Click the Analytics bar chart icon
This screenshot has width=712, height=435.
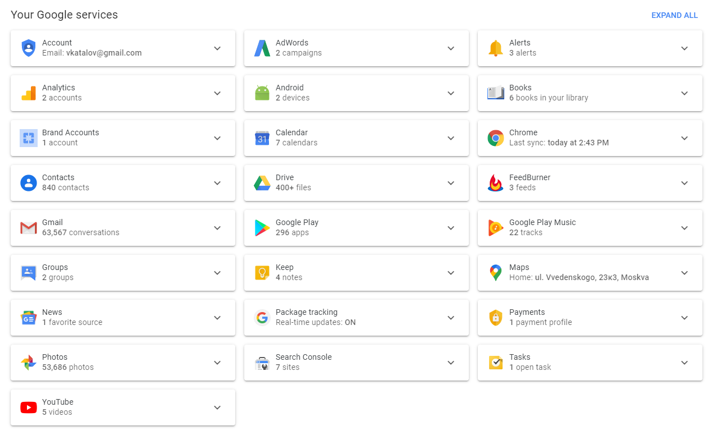[x=29, y=93]
